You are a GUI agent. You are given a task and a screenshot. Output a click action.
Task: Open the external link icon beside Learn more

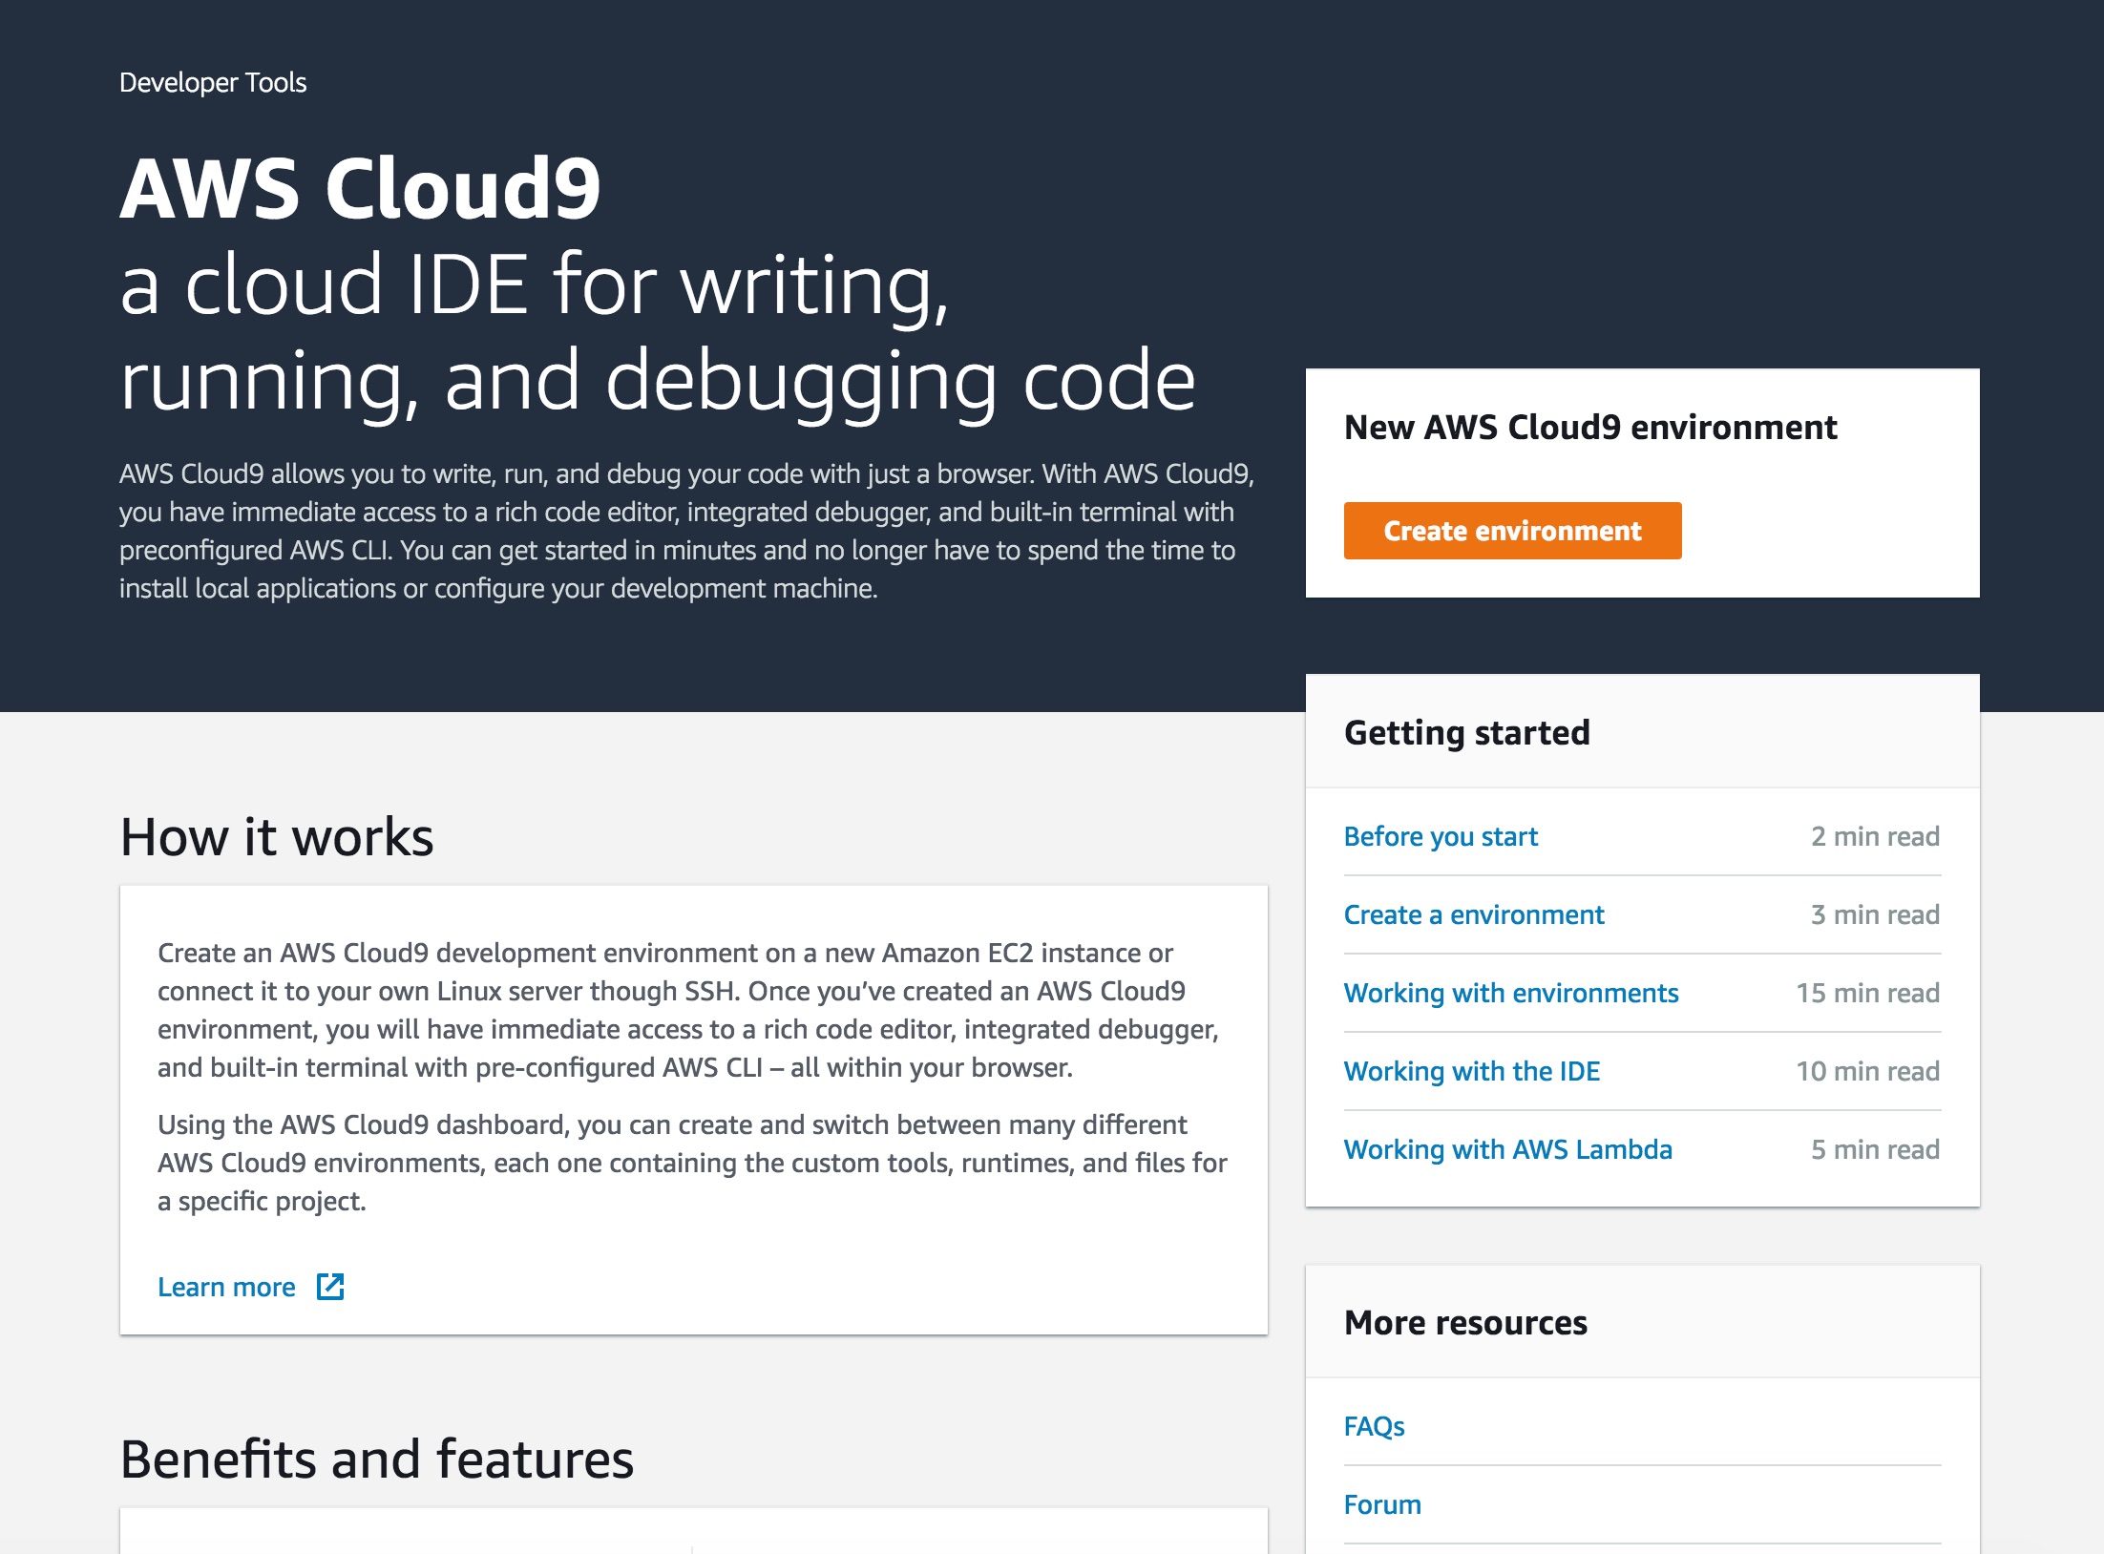pos(330,1287)
